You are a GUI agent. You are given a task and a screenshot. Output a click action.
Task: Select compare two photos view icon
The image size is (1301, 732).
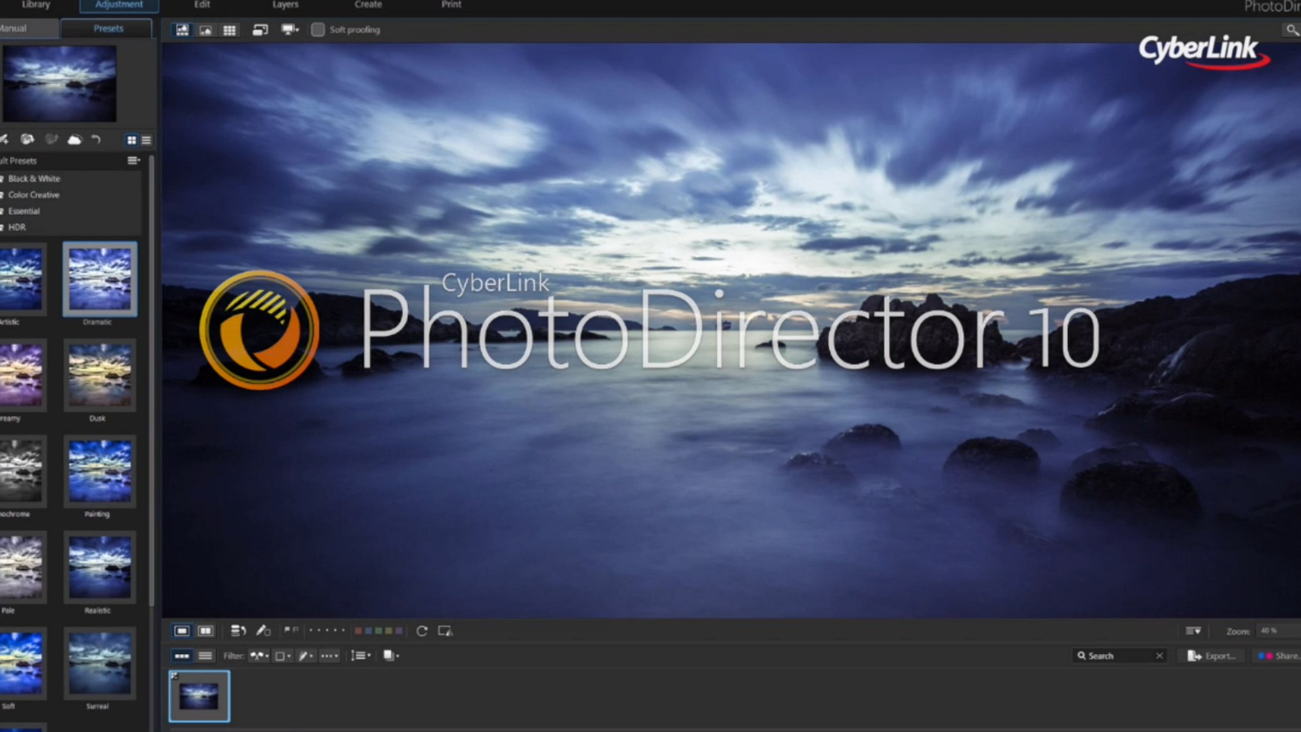(x=205, y=631)
